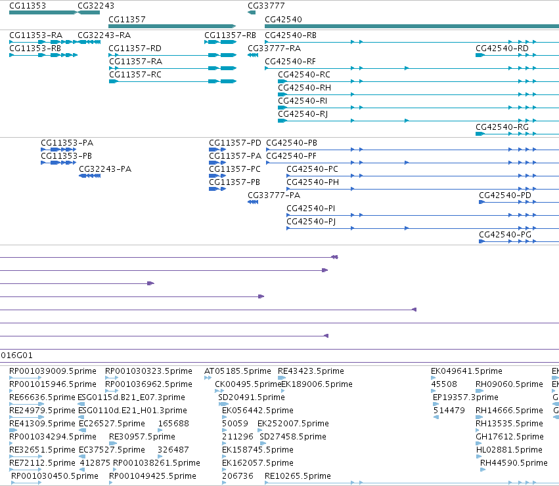Click protein label CG11357-PA

tap(235, 156)
